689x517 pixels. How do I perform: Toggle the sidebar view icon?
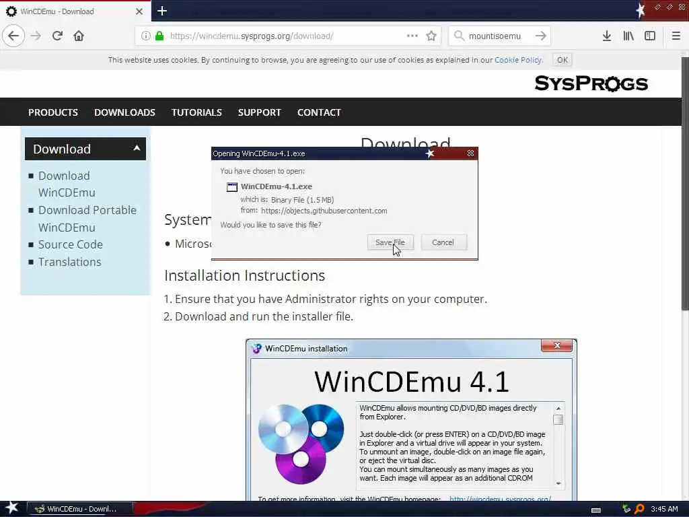click(x=650, y=36)
